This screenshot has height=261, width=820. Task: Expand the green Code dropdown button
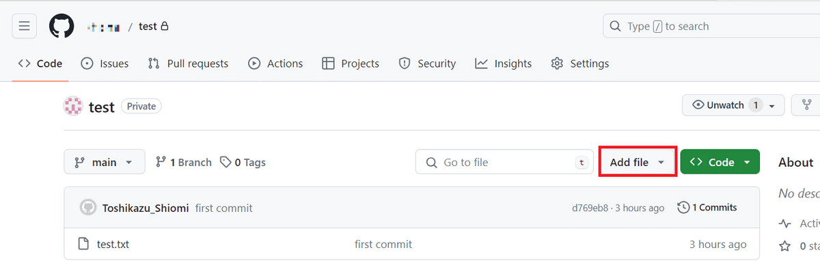click(x=720, y=162)
